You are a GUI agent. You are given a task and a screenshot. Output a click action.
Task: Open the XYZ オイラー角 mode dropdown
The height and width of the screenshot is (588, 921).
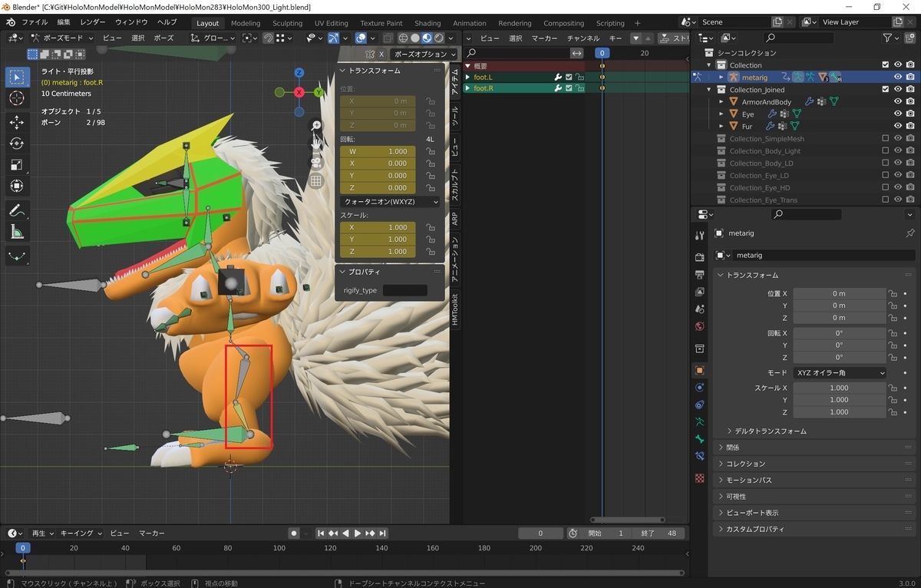(840, 373)
